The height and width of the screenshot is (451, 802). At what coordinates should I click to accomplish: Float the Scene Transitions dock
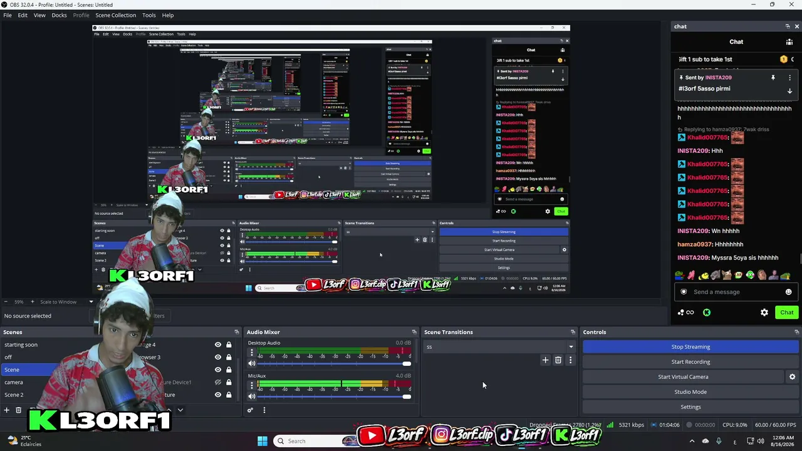click(573, 332)
